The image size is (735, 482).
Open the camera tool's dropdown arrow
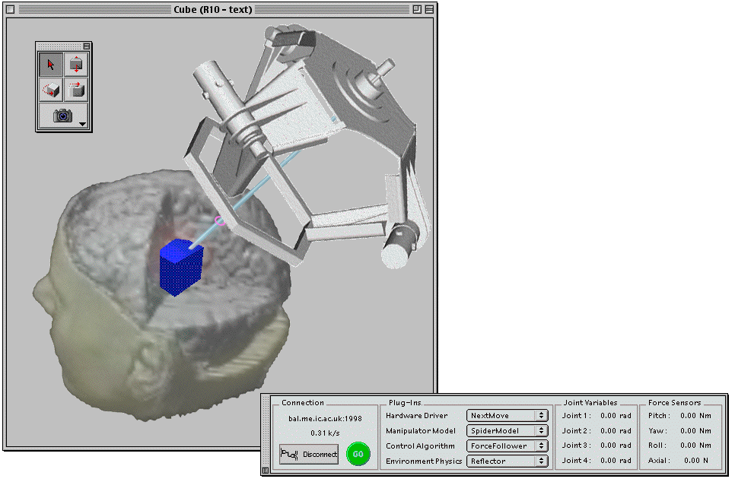click(82, 123)
